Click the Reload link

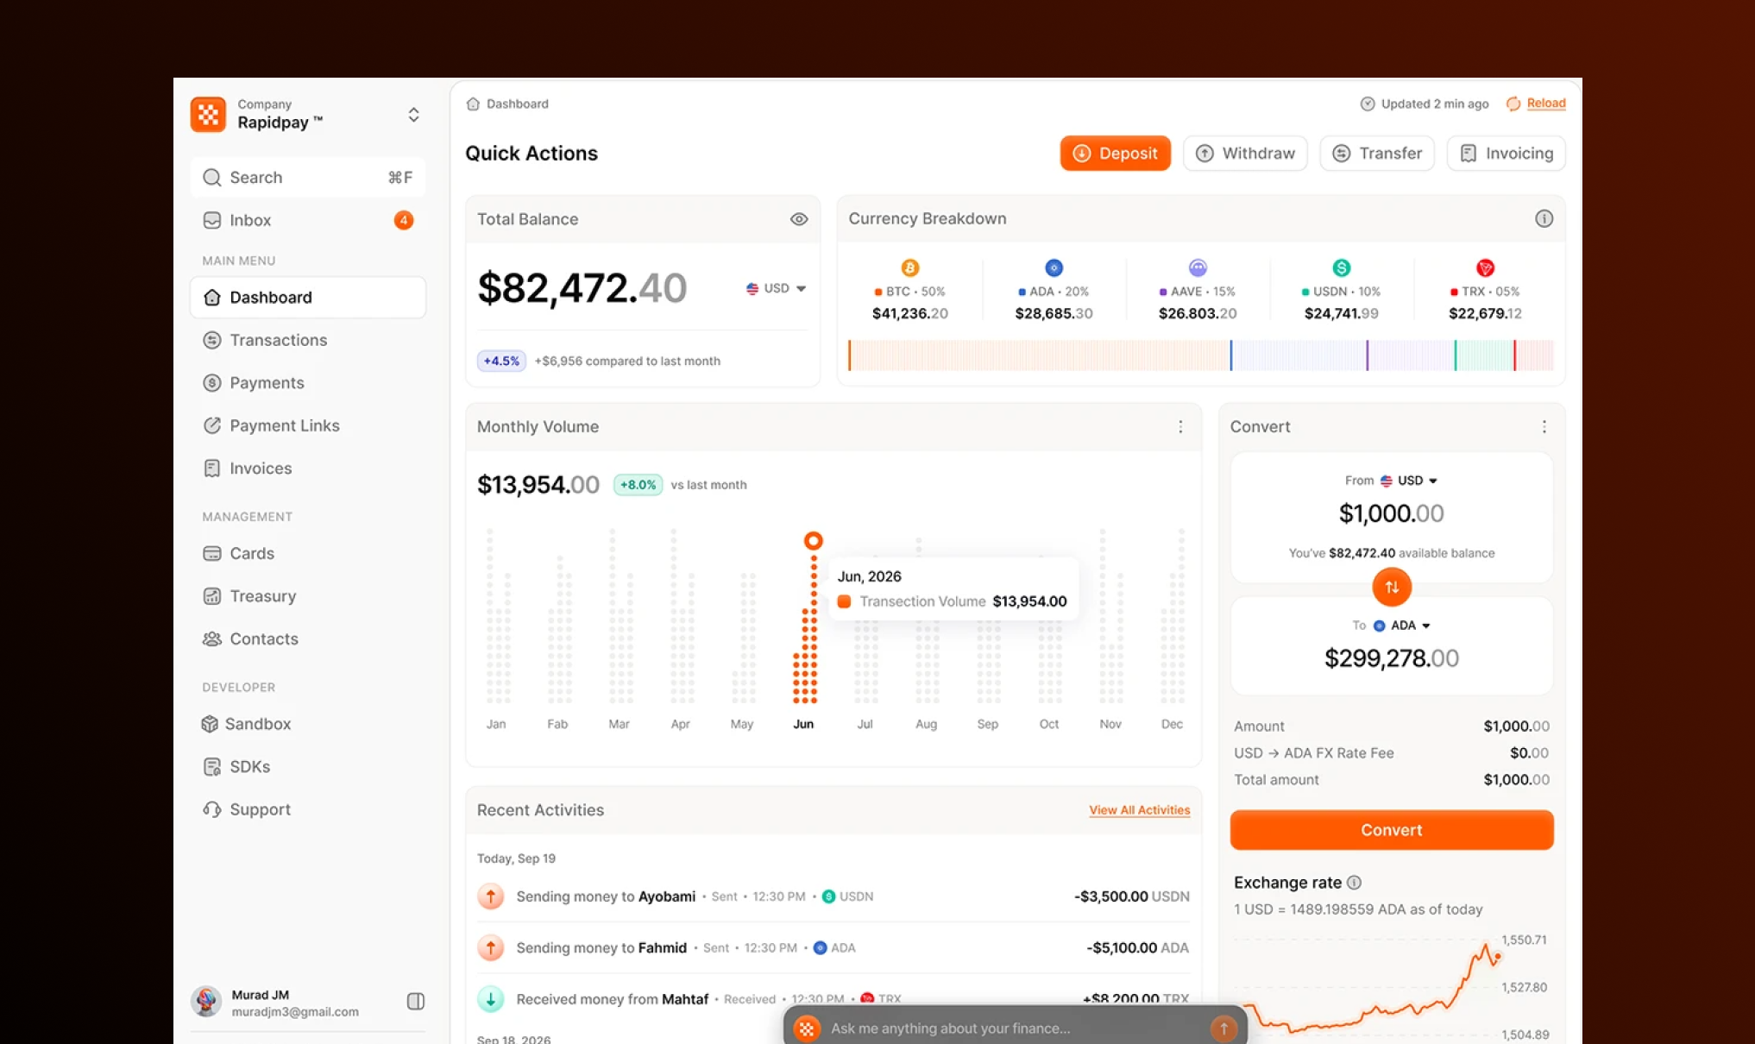1545,103
